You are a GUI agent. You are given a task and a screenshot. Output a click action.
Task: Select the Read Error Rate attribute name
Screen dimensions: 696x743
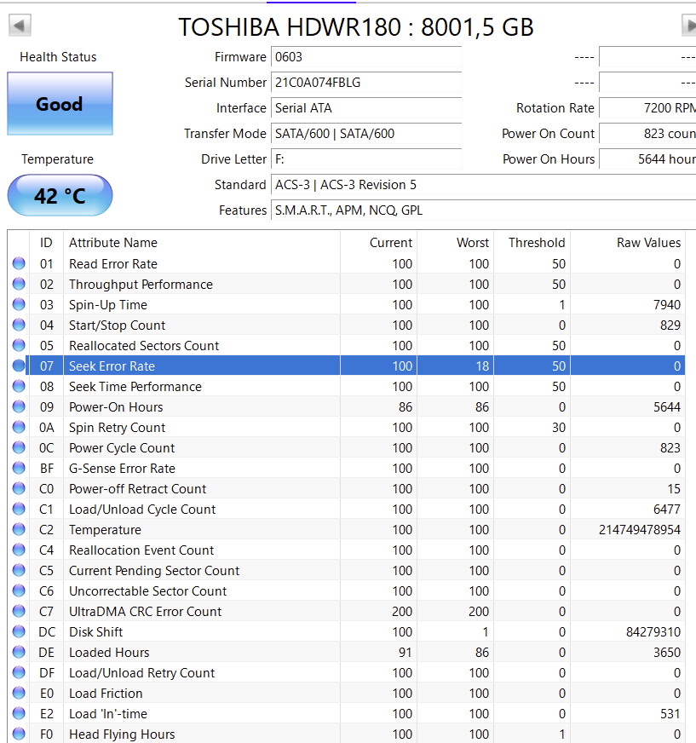click(113, 264)
